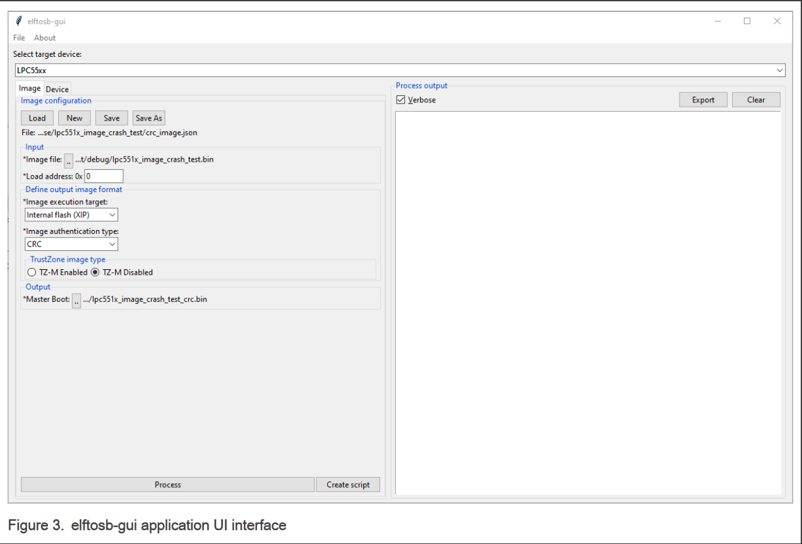Create a new image configuration
Image resolution: width=802 pixels, height=544 pixels.
click(x=74, y=118)
